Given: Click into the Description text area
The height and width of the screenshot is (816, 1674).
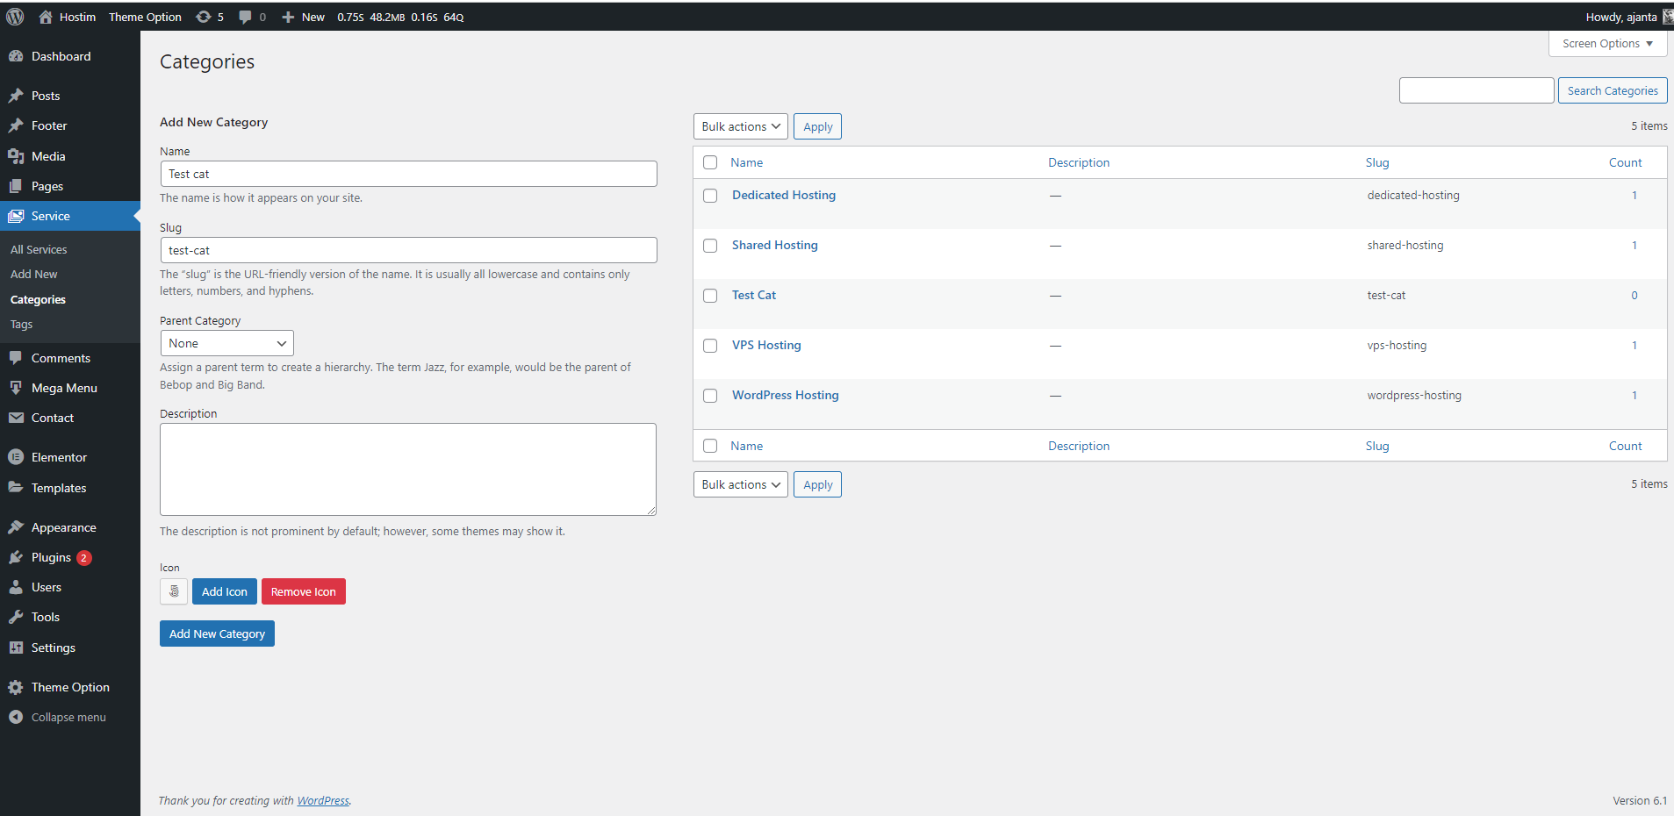Looking at the screenshot, I should tap(407, 469).
